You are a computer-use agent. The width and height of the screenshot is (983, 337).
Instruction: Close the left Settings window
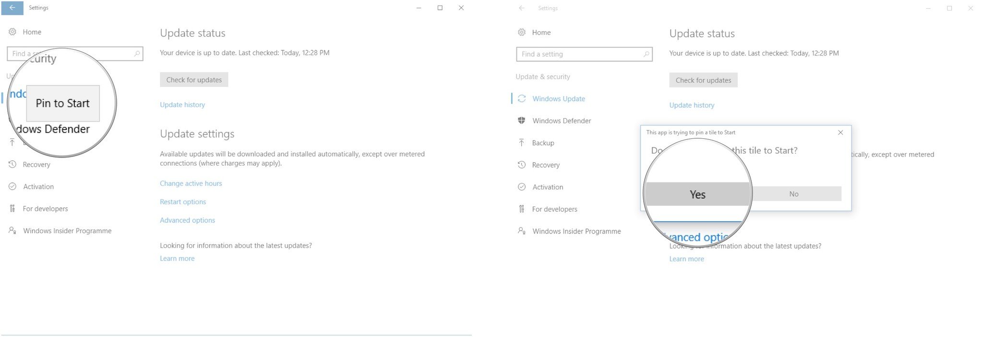[x=461, y=8]
